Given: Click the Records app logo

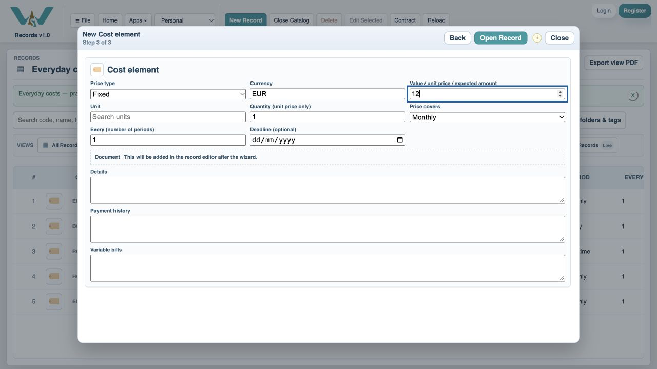Looking at the screenshot, I should tap(32, 17).
